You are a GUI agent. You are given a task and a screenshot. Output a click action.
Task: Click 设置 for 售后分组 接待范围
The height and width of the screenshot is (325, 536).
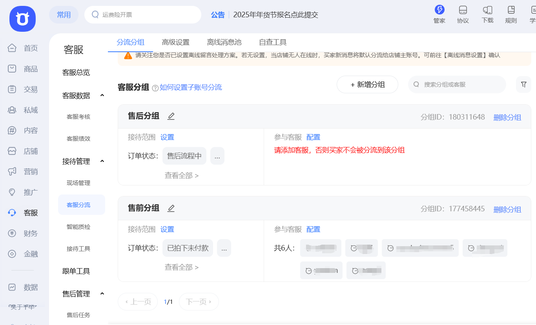(x=167, y=137)
